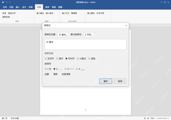Click 目录 in the ribbon
The image size is (171, 120).
(4, 13)
